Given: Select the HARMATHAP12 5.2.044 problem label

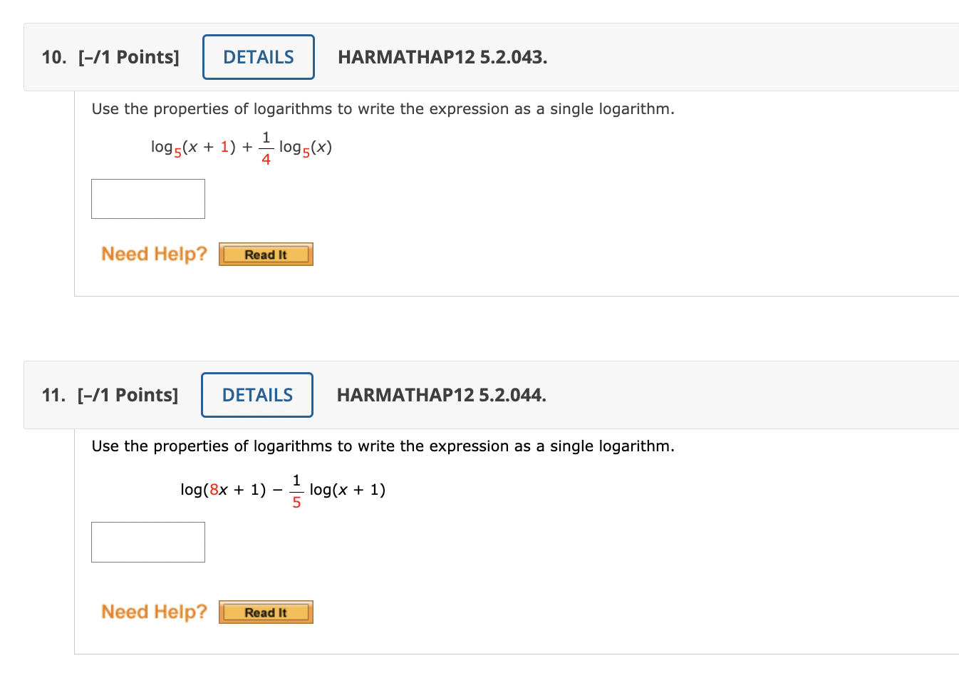Looking at the screenshot, I should point(441,395).
